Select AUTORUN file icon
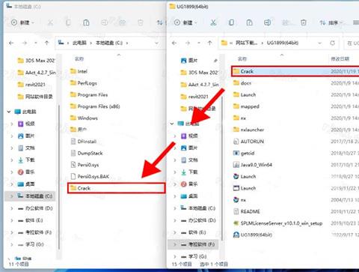Screen dimensions: 359x272 (236, 142)
